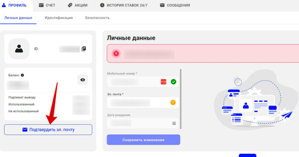Copy the account ID icon
Image resolution: width=299 pixels, height=157 pixels.
click(84, 49)
